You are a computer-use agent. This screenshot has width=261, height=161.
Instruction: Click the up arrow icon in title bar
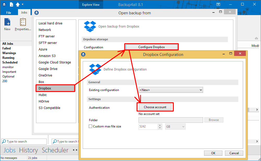click(x=18, y=4)
